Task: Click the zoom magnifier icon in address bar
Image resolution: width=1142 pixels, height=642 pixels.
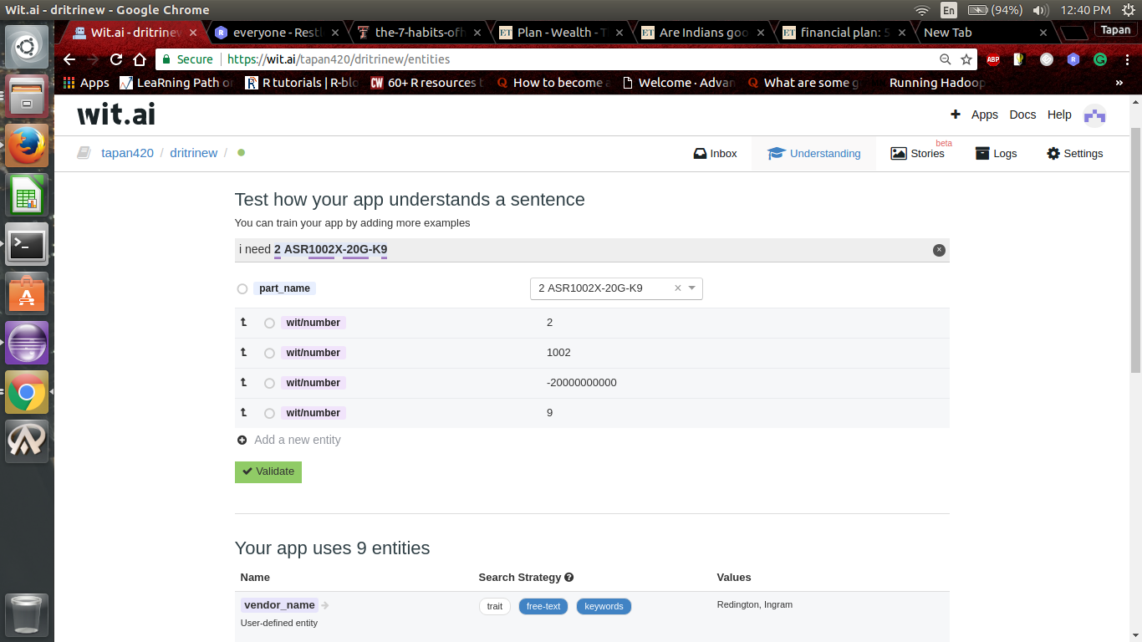Action: [946, 59]
